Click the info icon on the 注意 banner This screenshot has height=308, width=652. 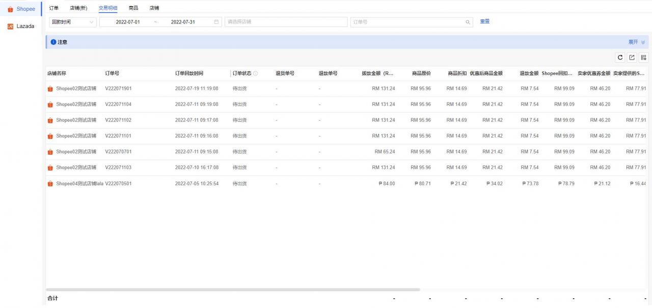53,42
